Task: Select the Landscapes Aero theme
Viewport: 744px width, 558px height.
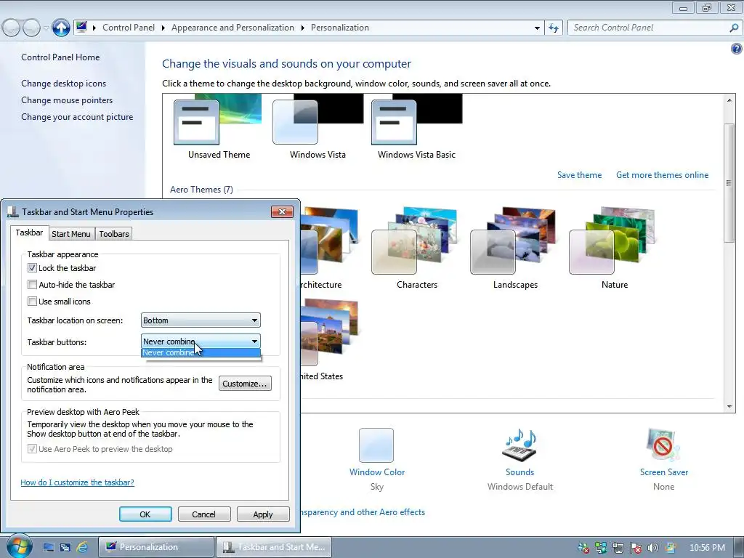Action: tap(515, 248)
